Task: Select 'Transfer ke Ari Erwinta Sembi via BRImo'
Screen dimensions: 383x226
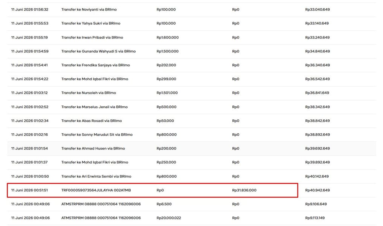Action: [x=96, y=176]
